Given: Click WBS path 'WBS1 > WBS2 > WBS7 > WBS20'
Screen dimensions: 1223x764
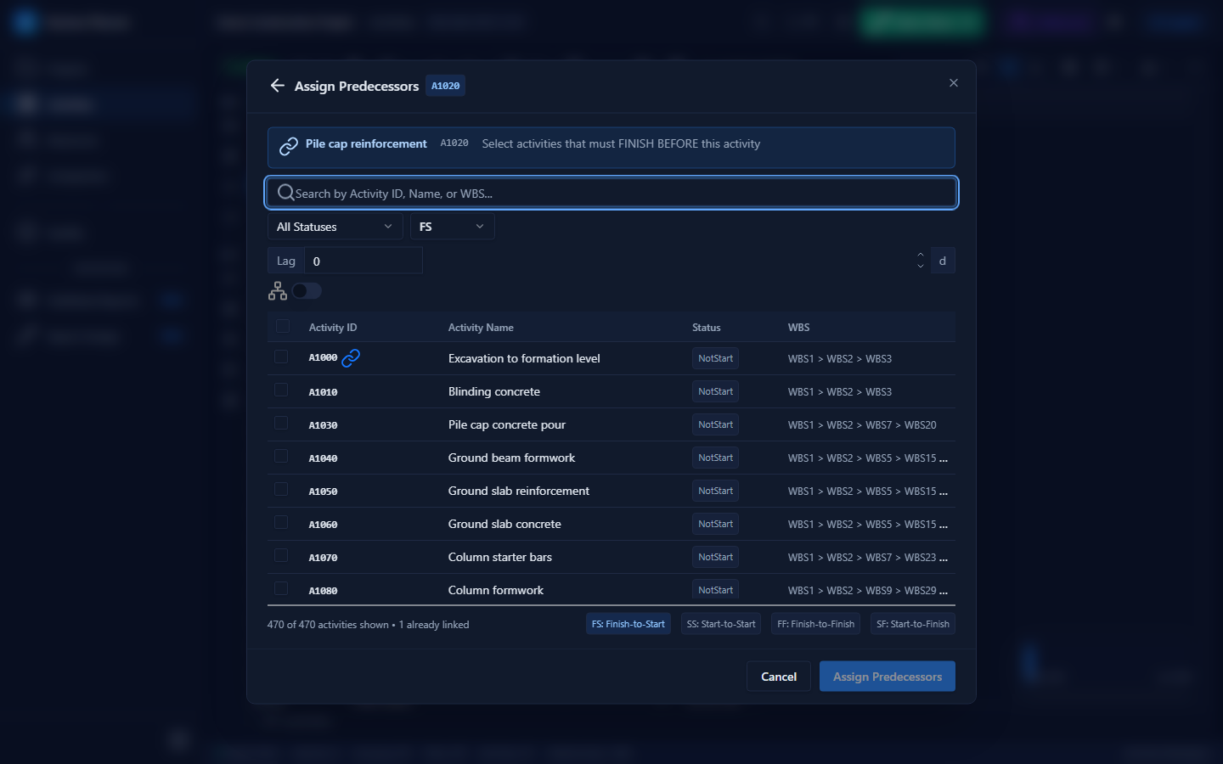Looking at the screenshot, I should coord(862,424).
